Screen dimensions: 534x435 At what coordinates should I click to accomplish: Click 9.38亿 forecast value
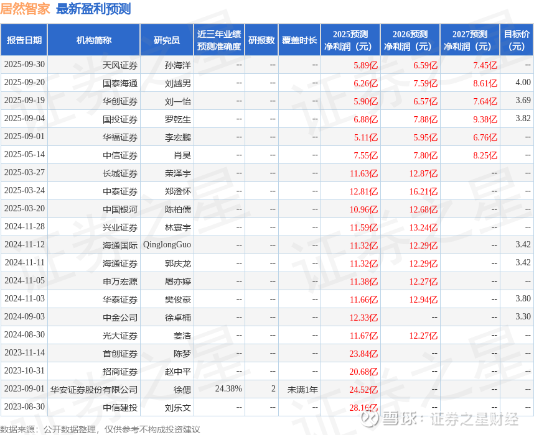[x=485, y=119]
